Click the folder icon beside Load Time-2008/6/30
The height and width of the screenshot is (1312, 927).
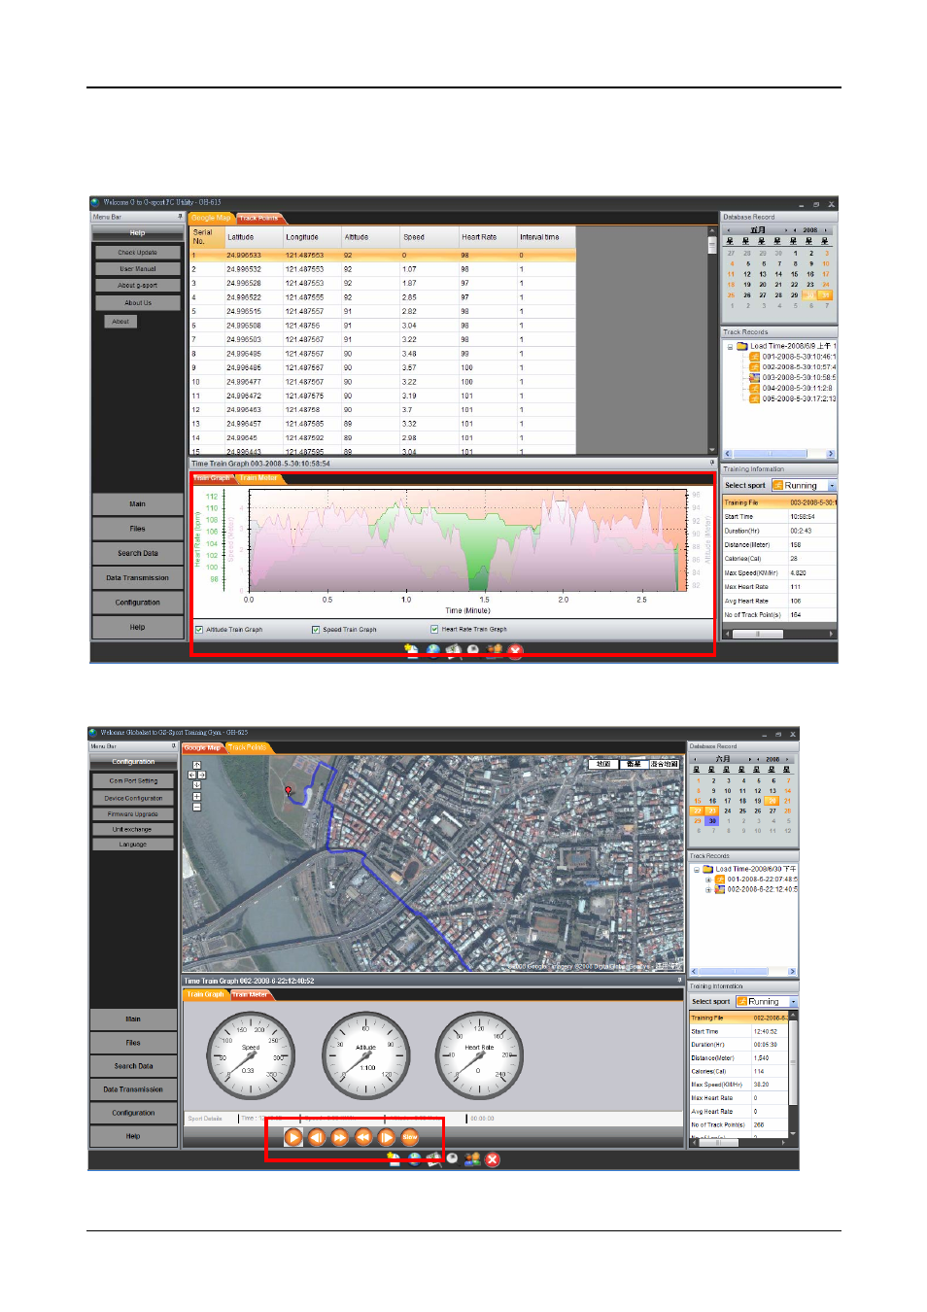pyautogui.click(x=708, y=869)
